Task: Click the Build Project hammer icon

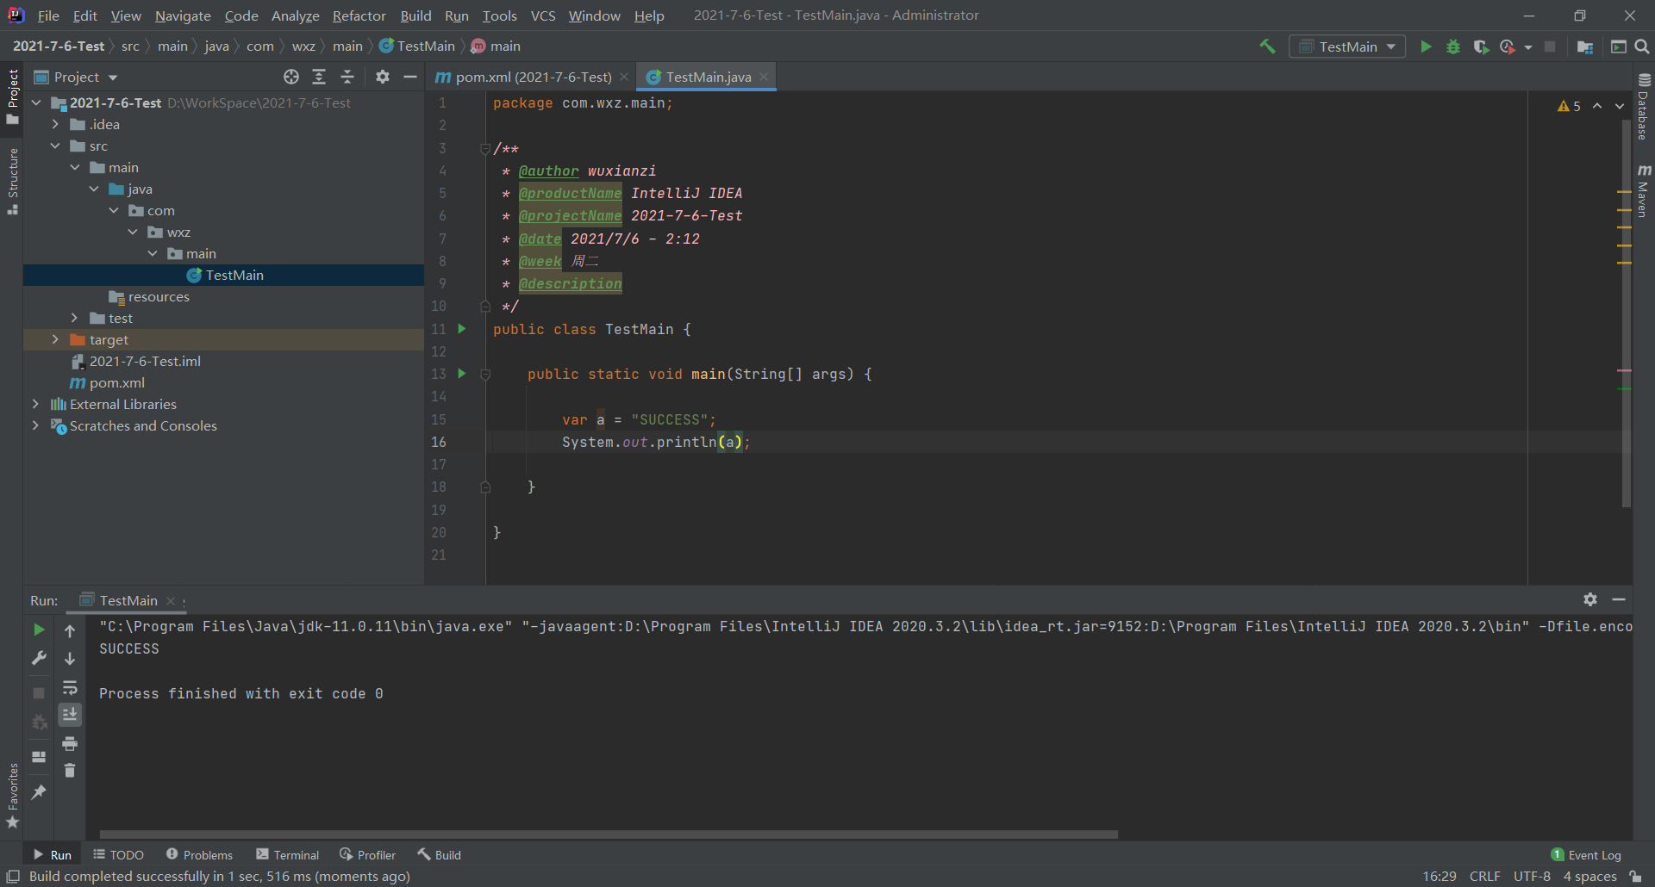Action: coord(1267,47)
